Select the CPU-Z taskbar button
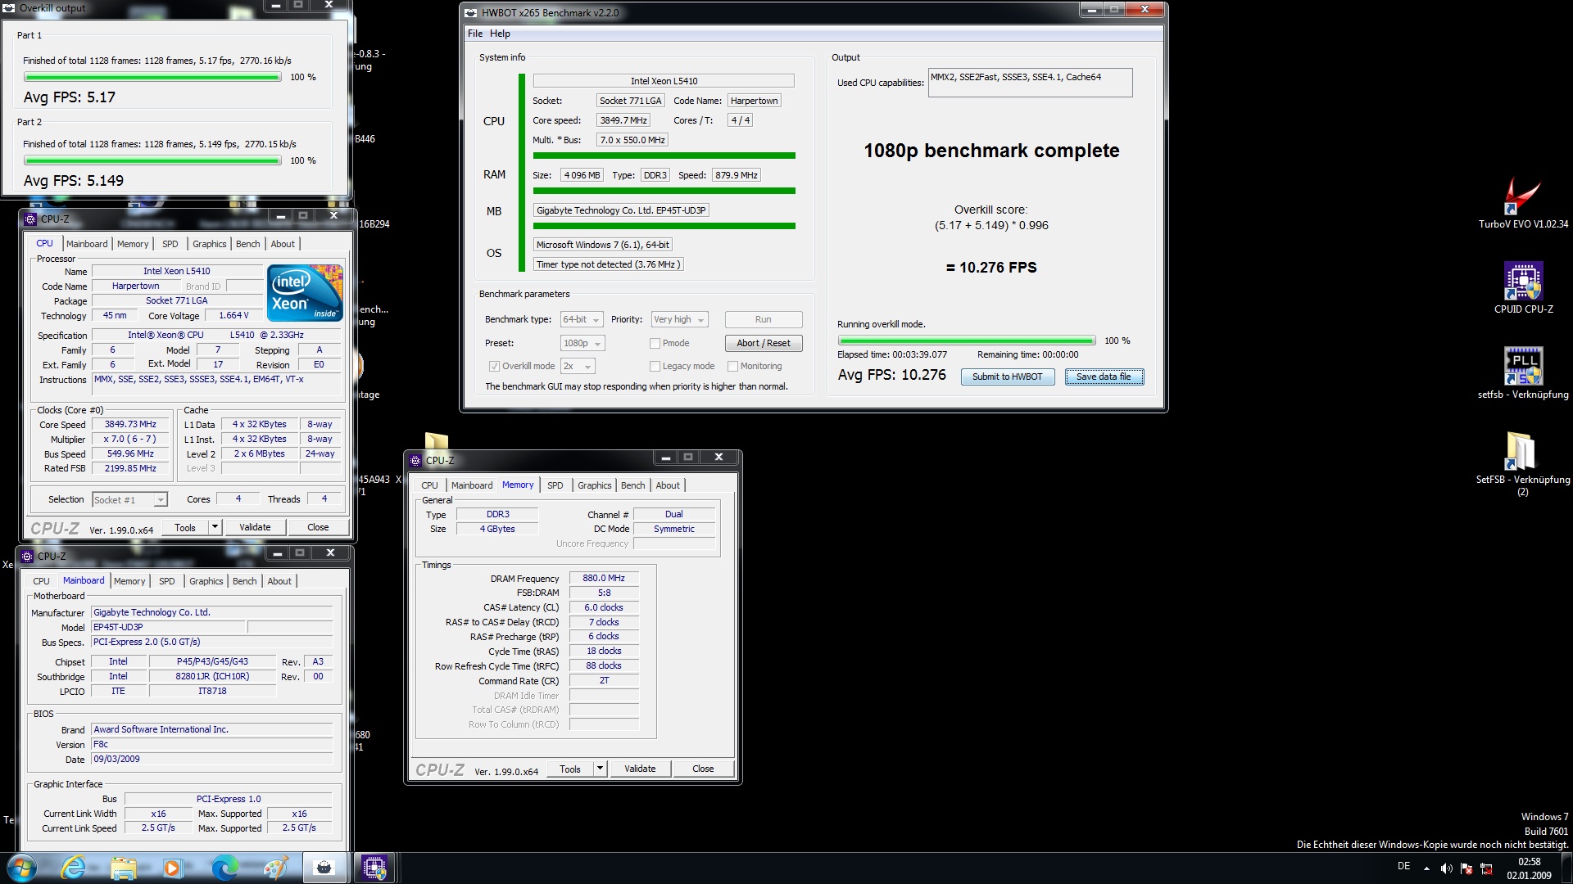1573x884 pixels. 375,868
